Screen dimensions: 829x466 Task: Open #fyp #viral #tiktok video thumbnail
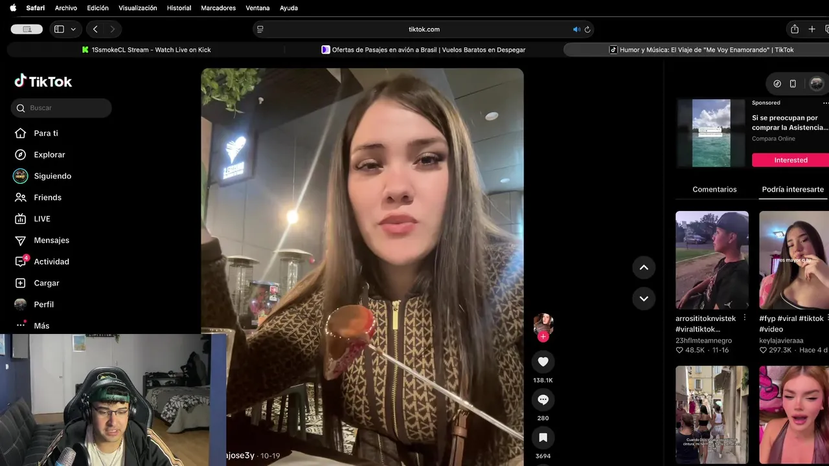[794, 260]
